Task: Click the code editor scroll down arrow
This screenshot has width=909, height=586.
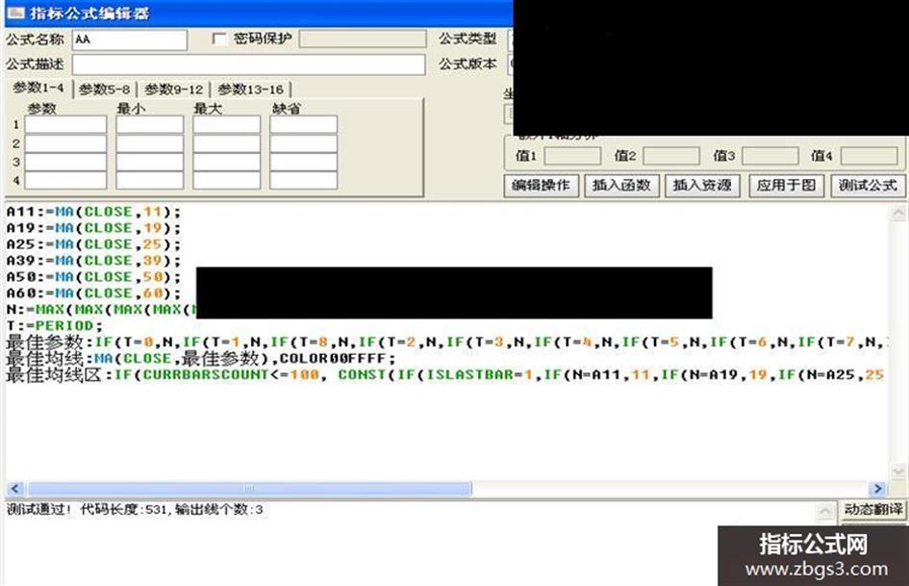Action: (897, 470)
